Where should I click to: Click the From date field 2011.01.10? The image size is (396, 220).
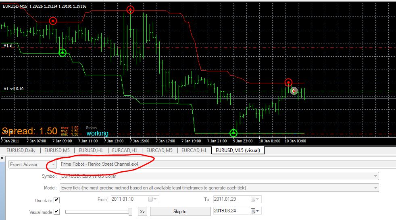(x=135, y=199)
